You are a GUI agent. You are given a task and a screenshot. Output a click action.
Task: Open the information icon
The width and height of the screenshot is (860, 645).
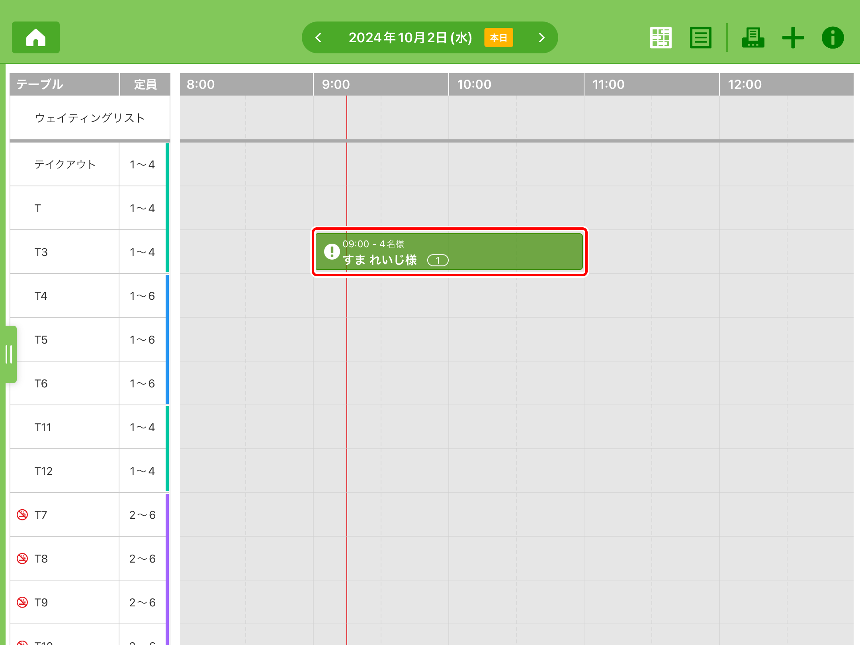[x=833, y=37]
